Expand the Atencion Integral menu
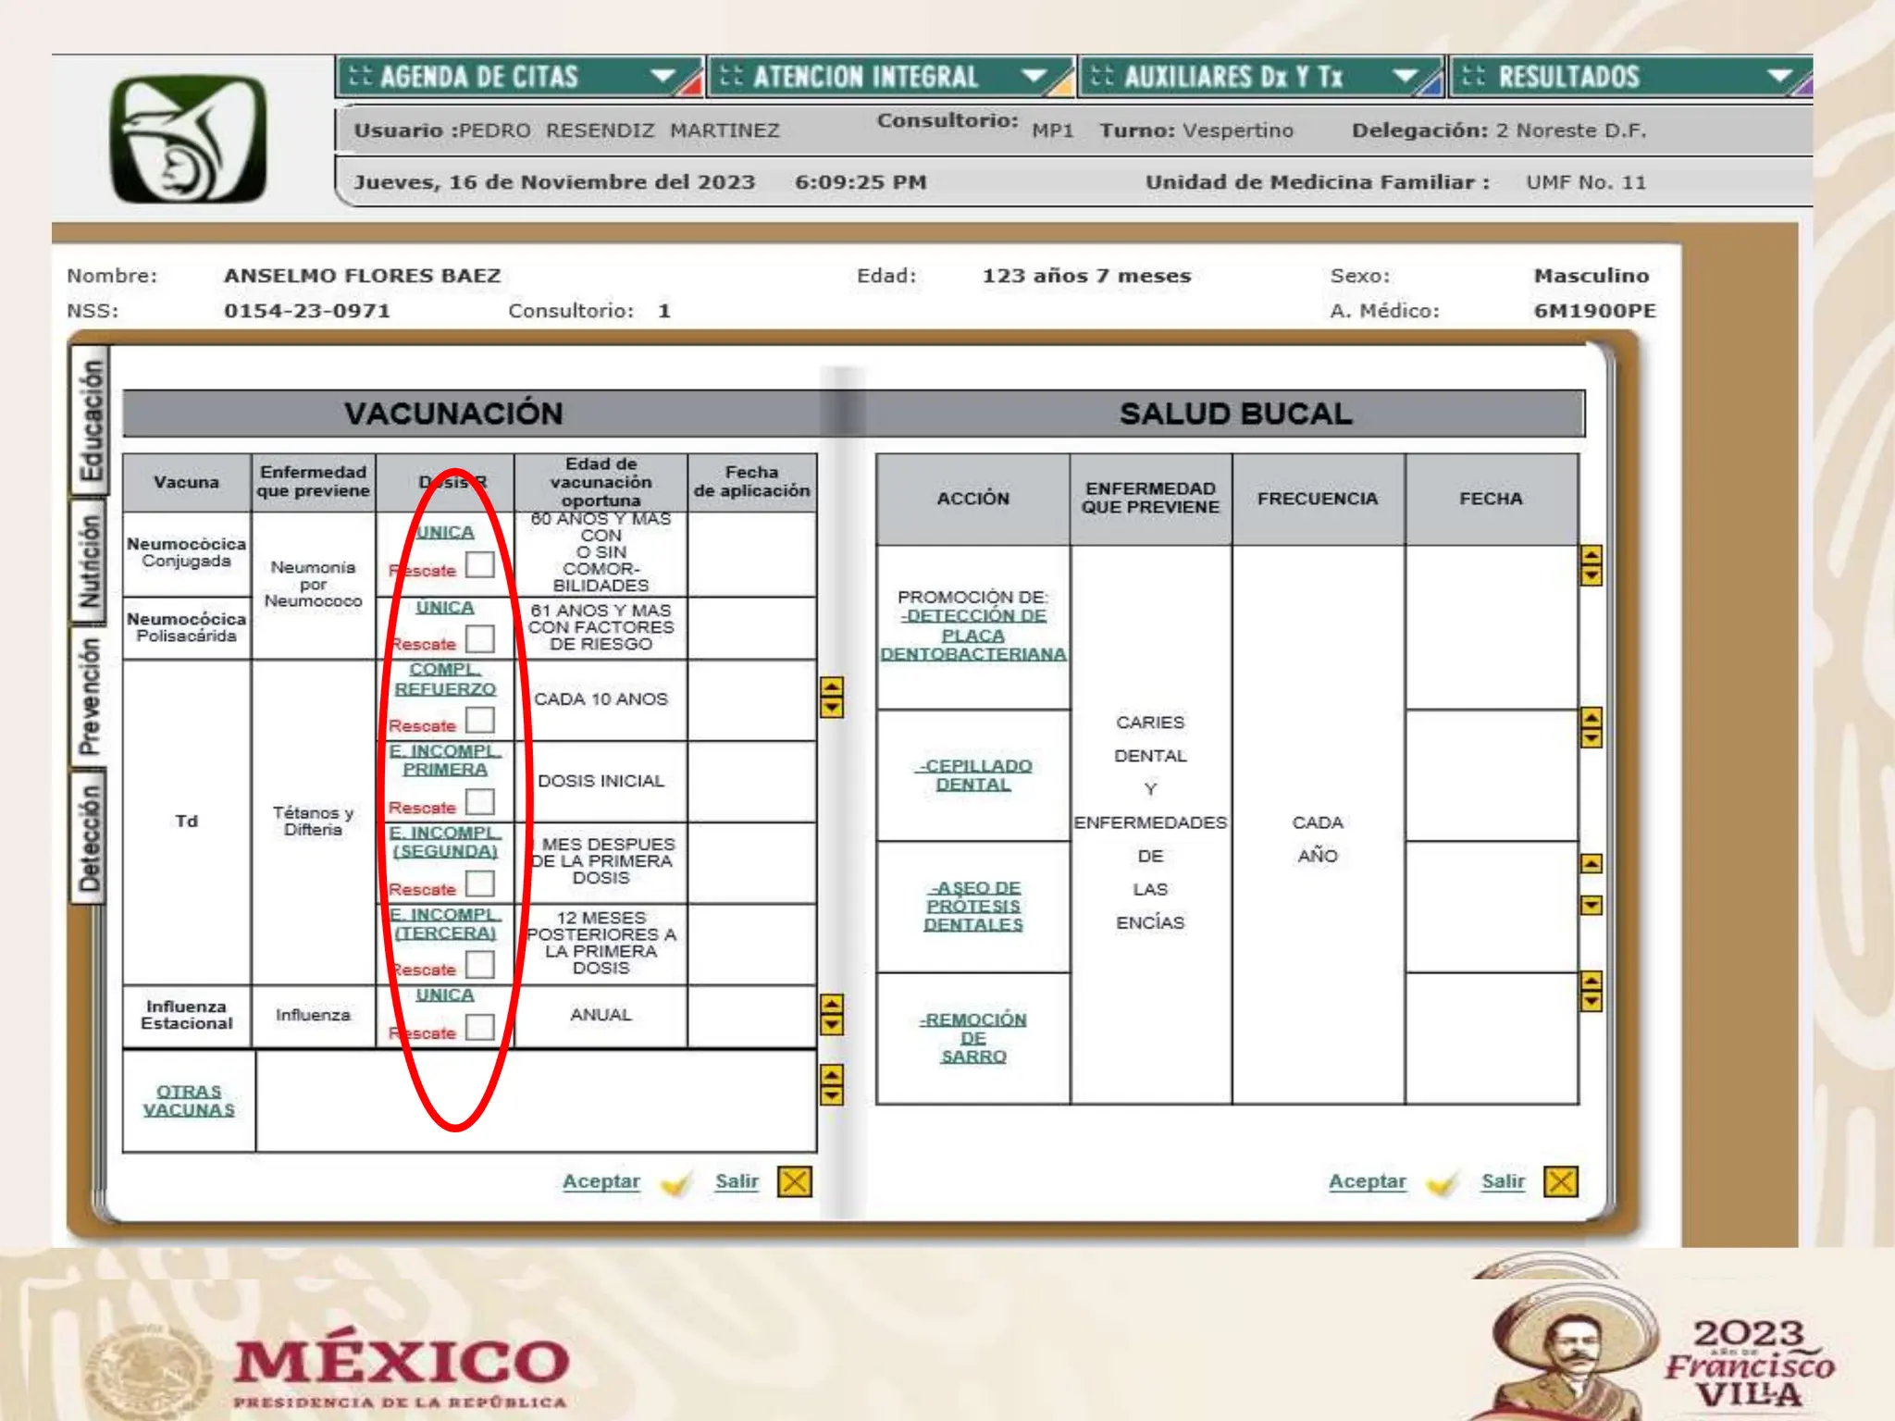 pos(888,77)
